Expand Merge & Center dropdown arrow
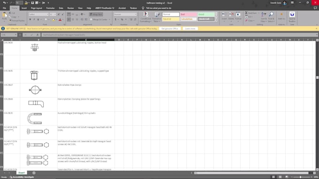This screenshot has width=319, height=179. tap(109, 20)
